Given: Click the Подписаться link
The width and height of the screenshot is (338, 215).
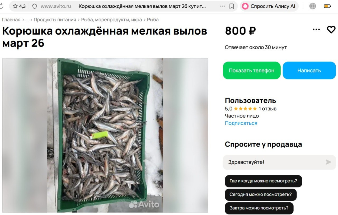Looking at the screenshot, I should point(241,123).
